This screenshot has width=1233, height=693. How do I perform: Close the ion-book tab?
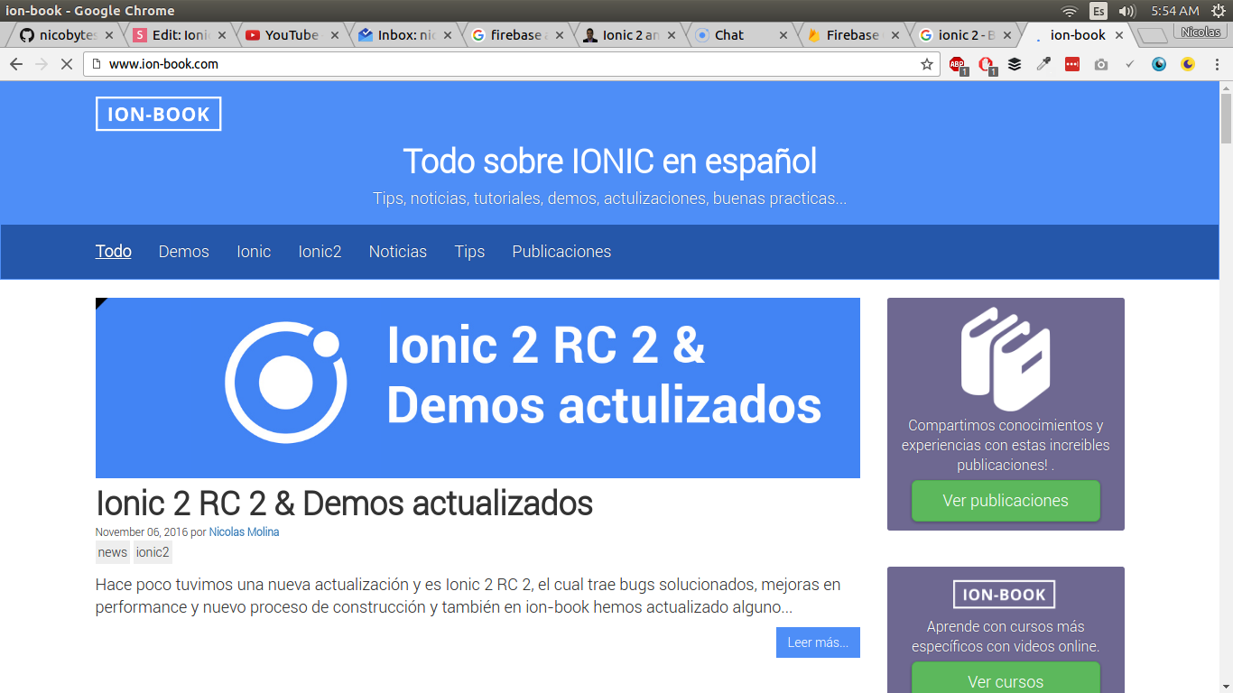tap(1119, 35)
